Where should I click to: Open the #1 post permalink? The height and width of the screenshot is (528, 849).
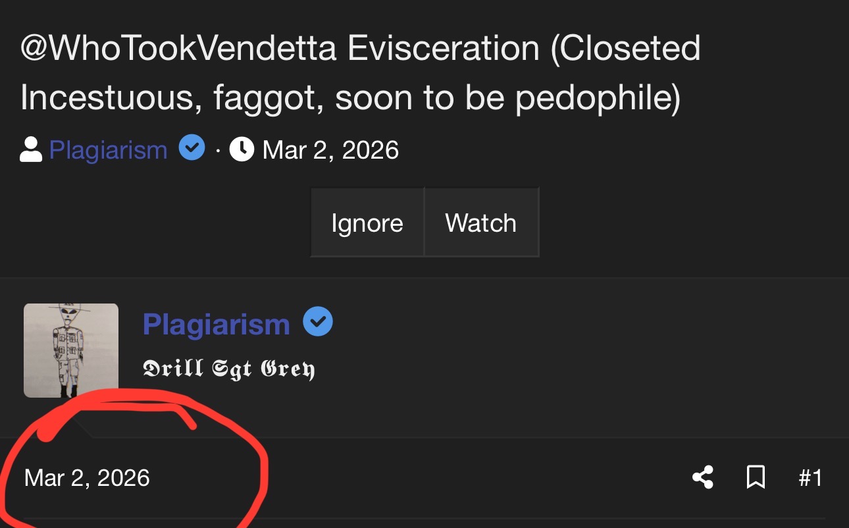click(810, 477)
